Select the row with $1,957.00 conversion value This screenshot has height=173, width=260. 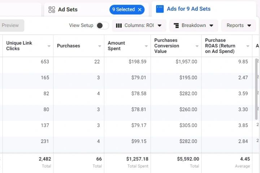point(186,62)
